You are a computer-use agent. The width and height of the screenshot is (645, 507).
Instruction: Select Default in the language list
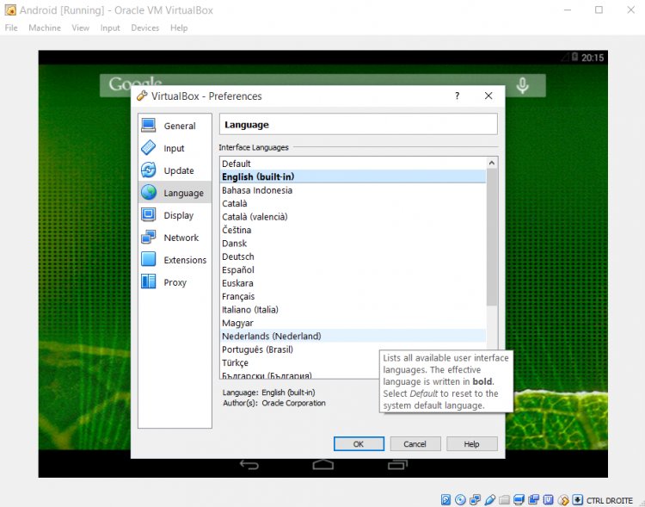point(236,164)
